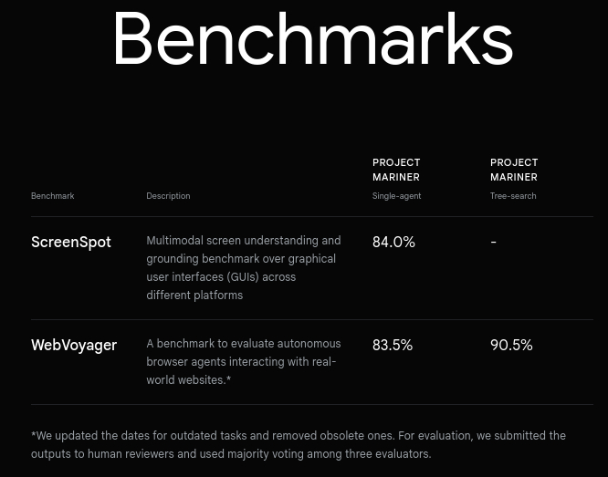The height and width of the screenshot is (477, 608).
Task: Click the WebVoyager browser agents description
Action: tap(243, 361)
